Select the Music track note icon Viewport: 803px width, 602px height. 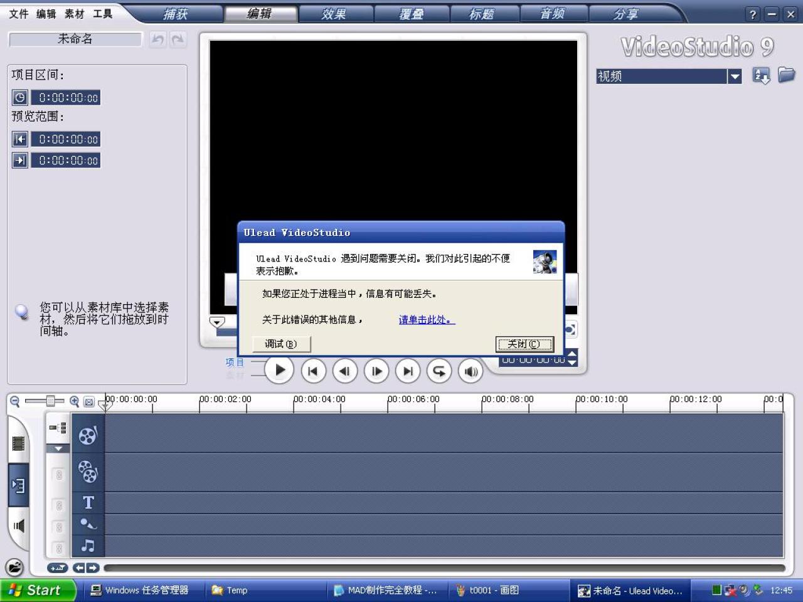tap(88, 546)
